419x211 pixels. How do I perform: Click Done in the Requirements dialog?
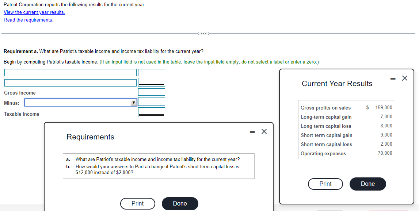click(180, 204)
